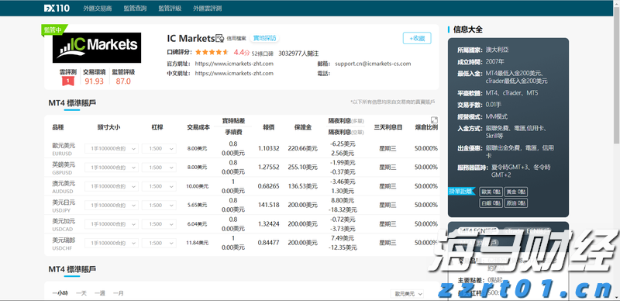Click the star rating icons
Screen dimensions: 620x301
coord(212,52)
